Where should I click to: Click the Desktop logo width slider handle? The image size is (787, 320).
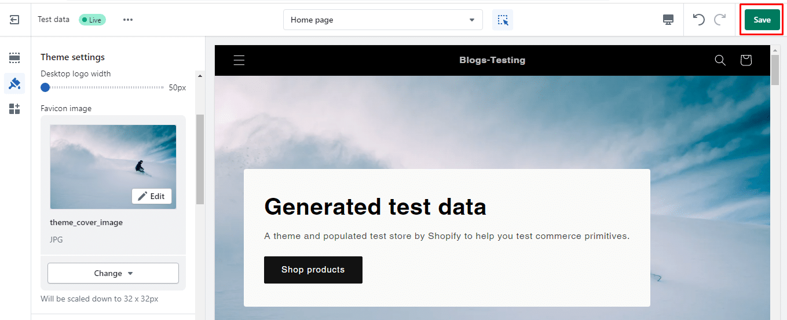(x=45, y=87)
